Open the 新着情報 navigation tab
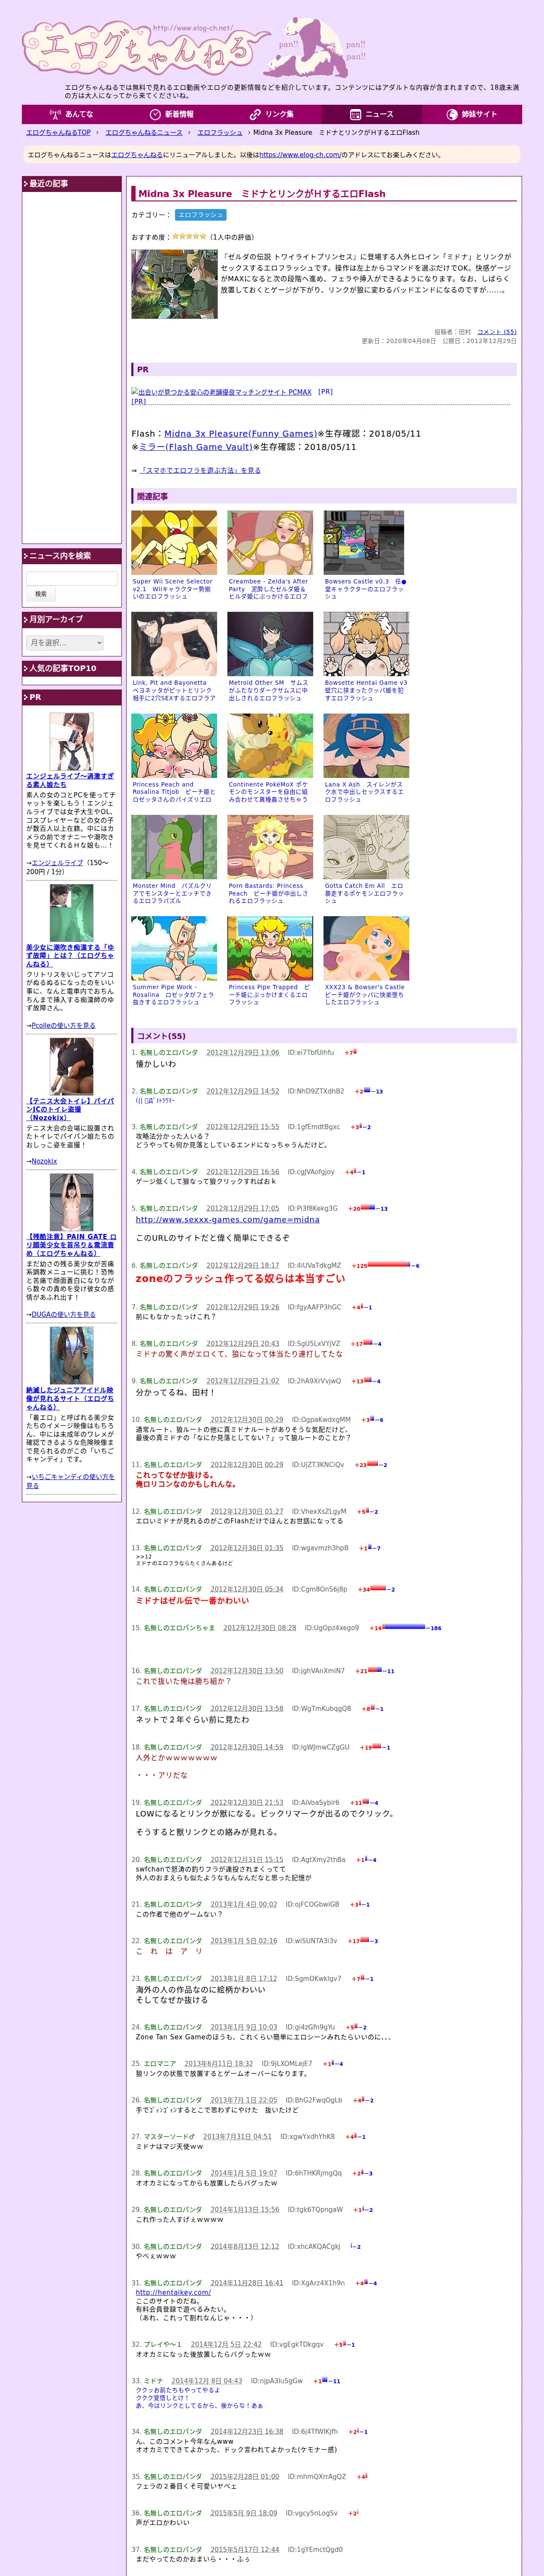This screenshot has height=2576, width=544. [x=172, y=114]
